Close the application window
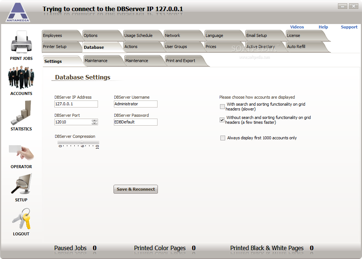362x259 pixels. pyautogui.click(x=353, y=6)
